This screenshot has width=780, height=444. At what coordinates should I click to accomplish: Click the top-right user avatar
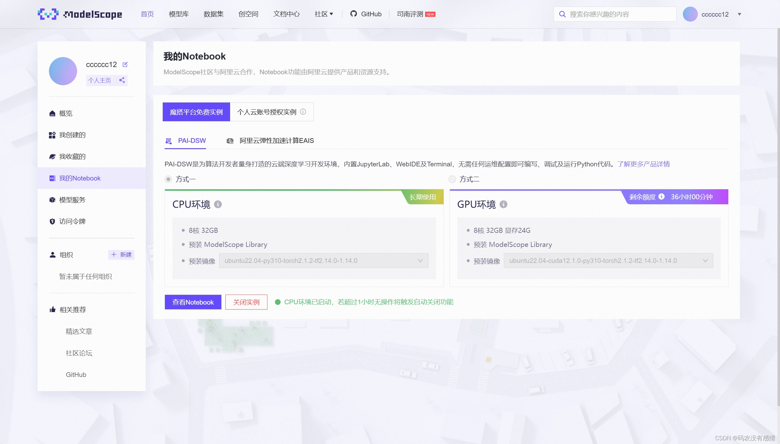coord(690,14)
